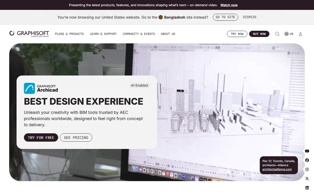Screen dimensions: 314x196
Task: Select the Best Design Experience heading
Action: [84, 101]
